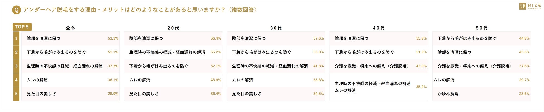Select rank number 5 in ranking sidebar
This screenshot has width=544, height=112.
[x=16, y=94]
